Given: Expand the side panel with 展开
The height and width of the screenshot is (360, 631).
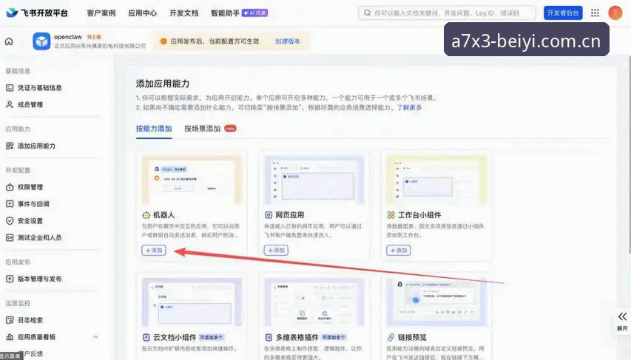Looking at the screenshot, I should 622,322.
